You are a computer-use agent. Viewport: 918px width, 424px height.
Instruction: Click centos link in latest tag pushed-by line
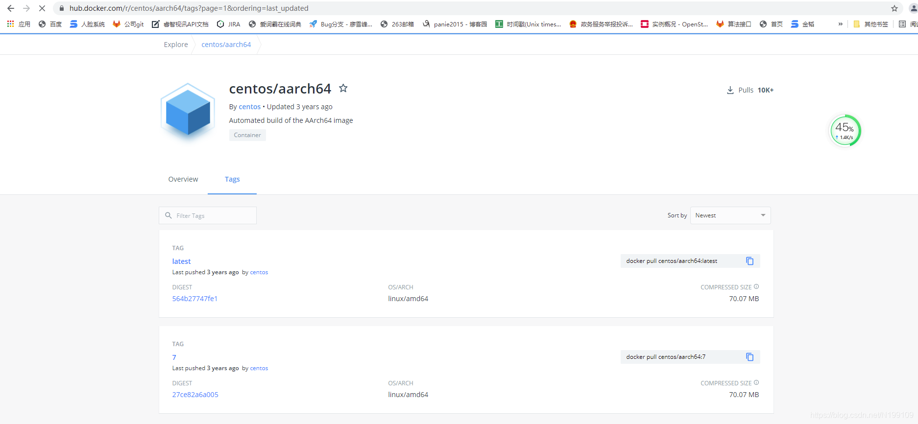coord(259,272)
